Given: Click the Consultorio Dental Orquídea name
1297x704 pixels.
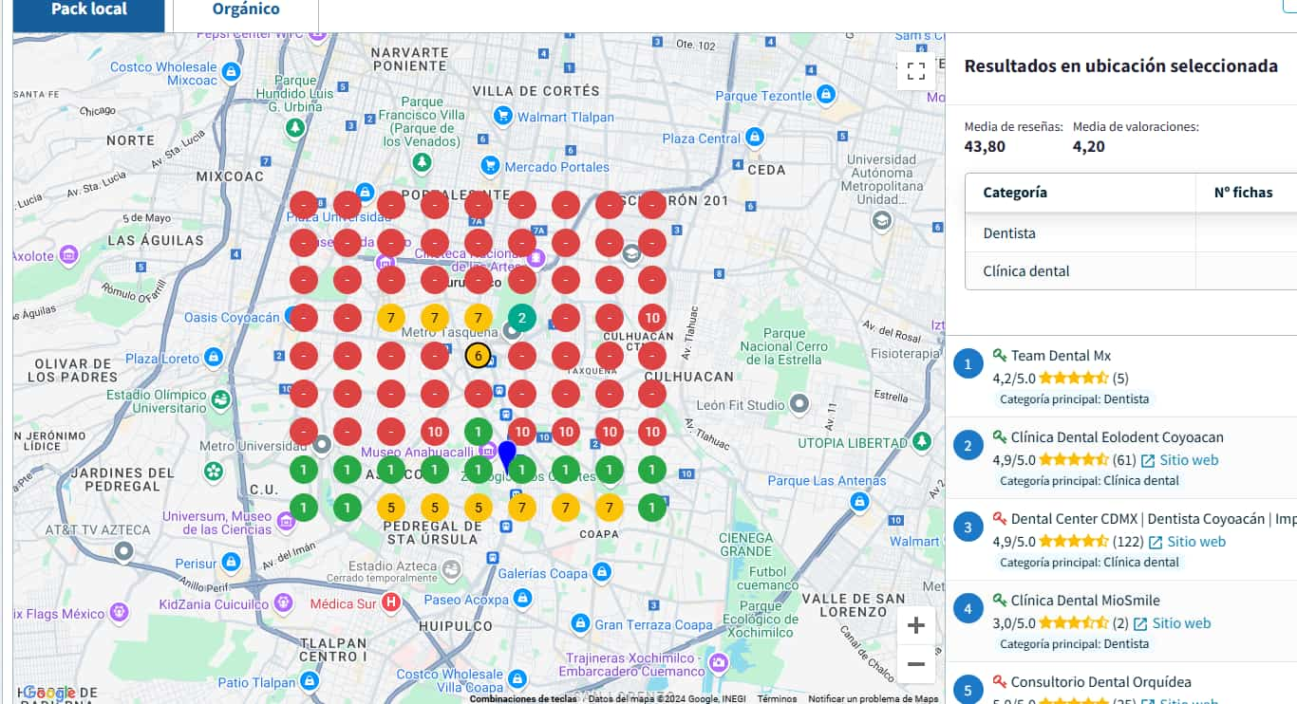Looking at the screenshot, I should point(1101,682).
